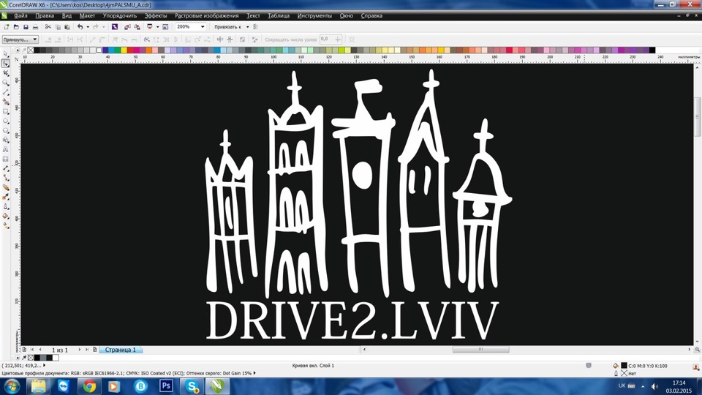Create a new document

pos(7,27)
